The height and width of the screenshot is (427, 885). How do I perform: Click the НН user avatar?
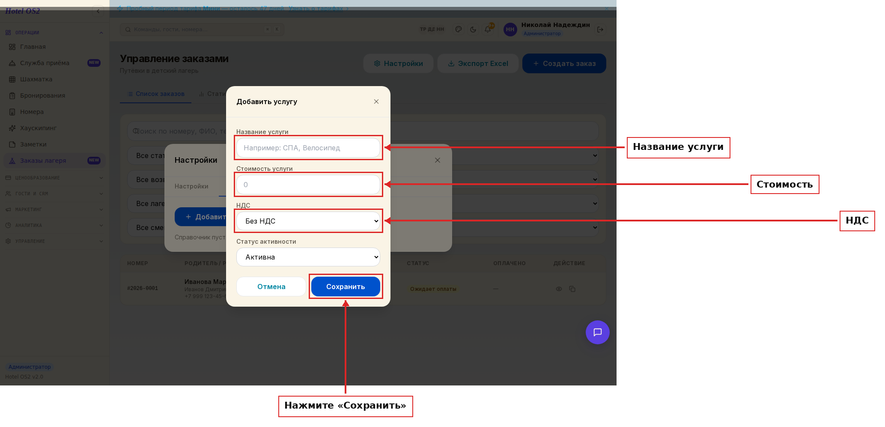pos(510,30)
